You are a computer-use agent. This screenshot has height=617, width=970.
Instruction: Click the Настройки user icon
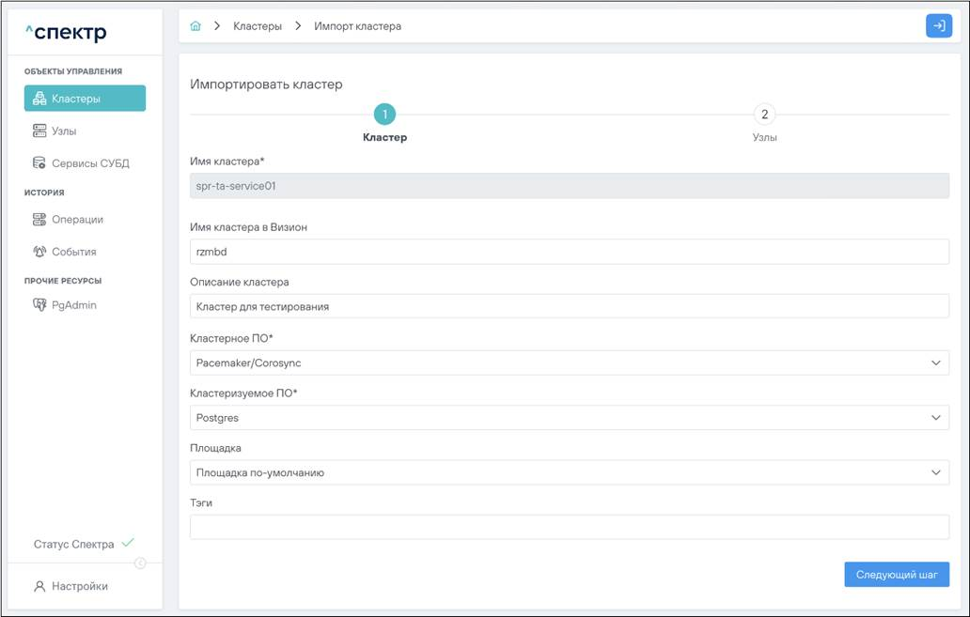[39, 586]
